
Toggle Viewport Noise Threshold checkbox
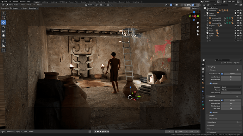(222, 74)
